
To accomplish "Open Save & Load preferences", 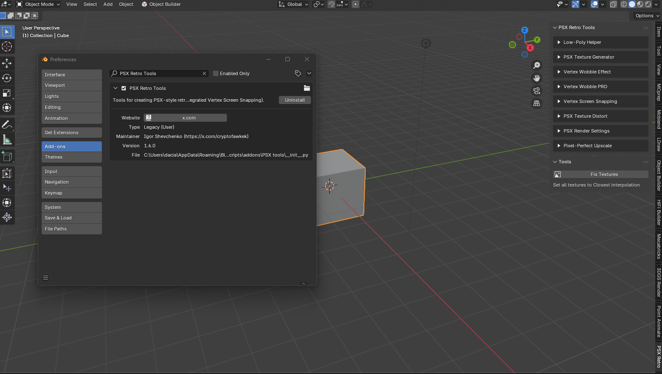I will (72, 218).
